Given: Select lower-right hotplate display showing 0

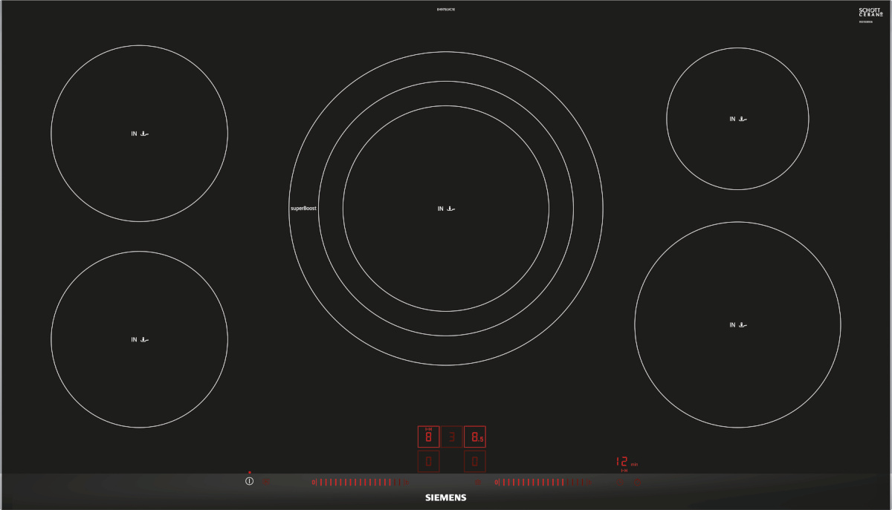Looking at the screenshot, I should pos(475,462).
